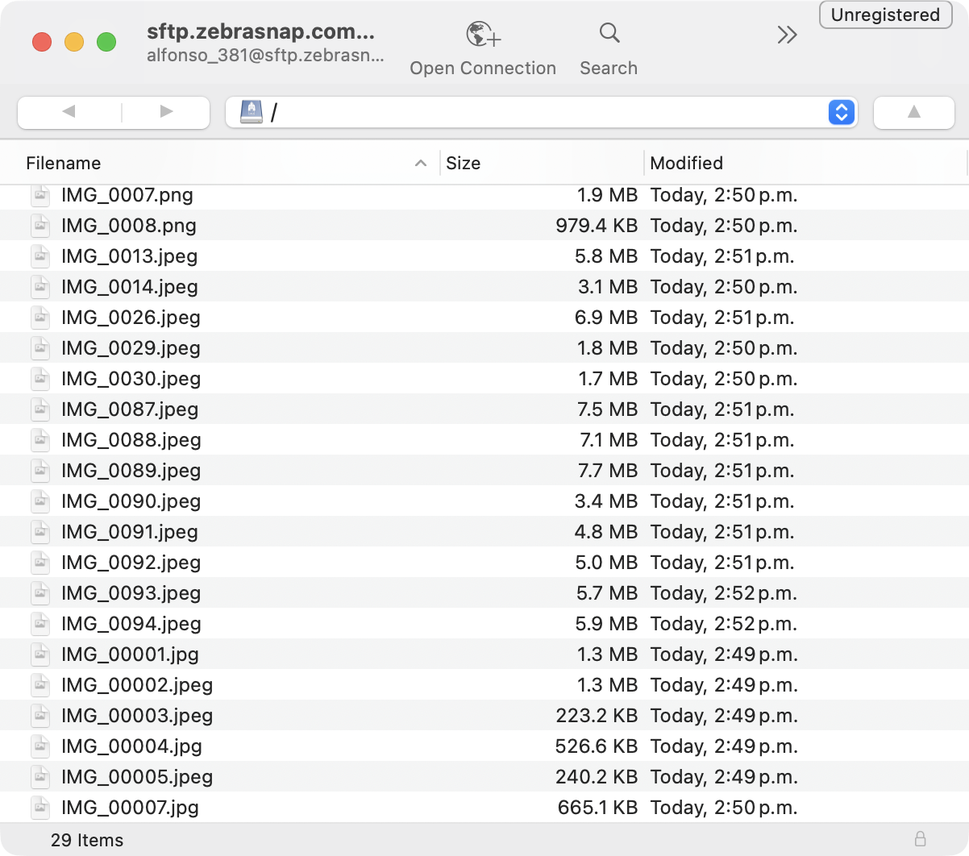Click file icon of IMG_0008.png
Viewport: 969px width, 856px height.
[x=40, y=226]
